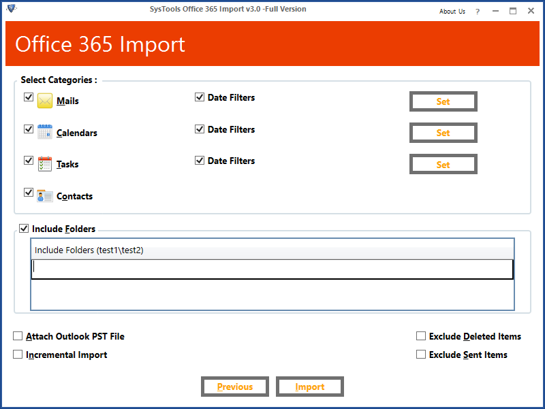545x409 pixels.
Task: Check Exclude Sent Items option
Action: click(x=421, y=354)
